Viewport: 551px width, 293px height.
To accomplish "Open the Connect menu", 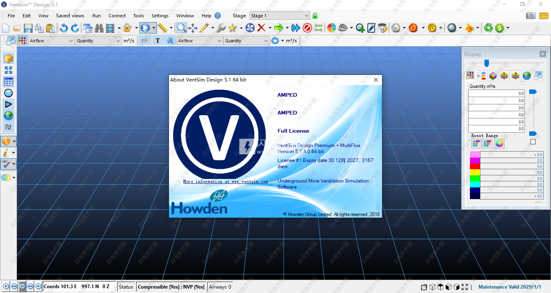I will 117,16.
